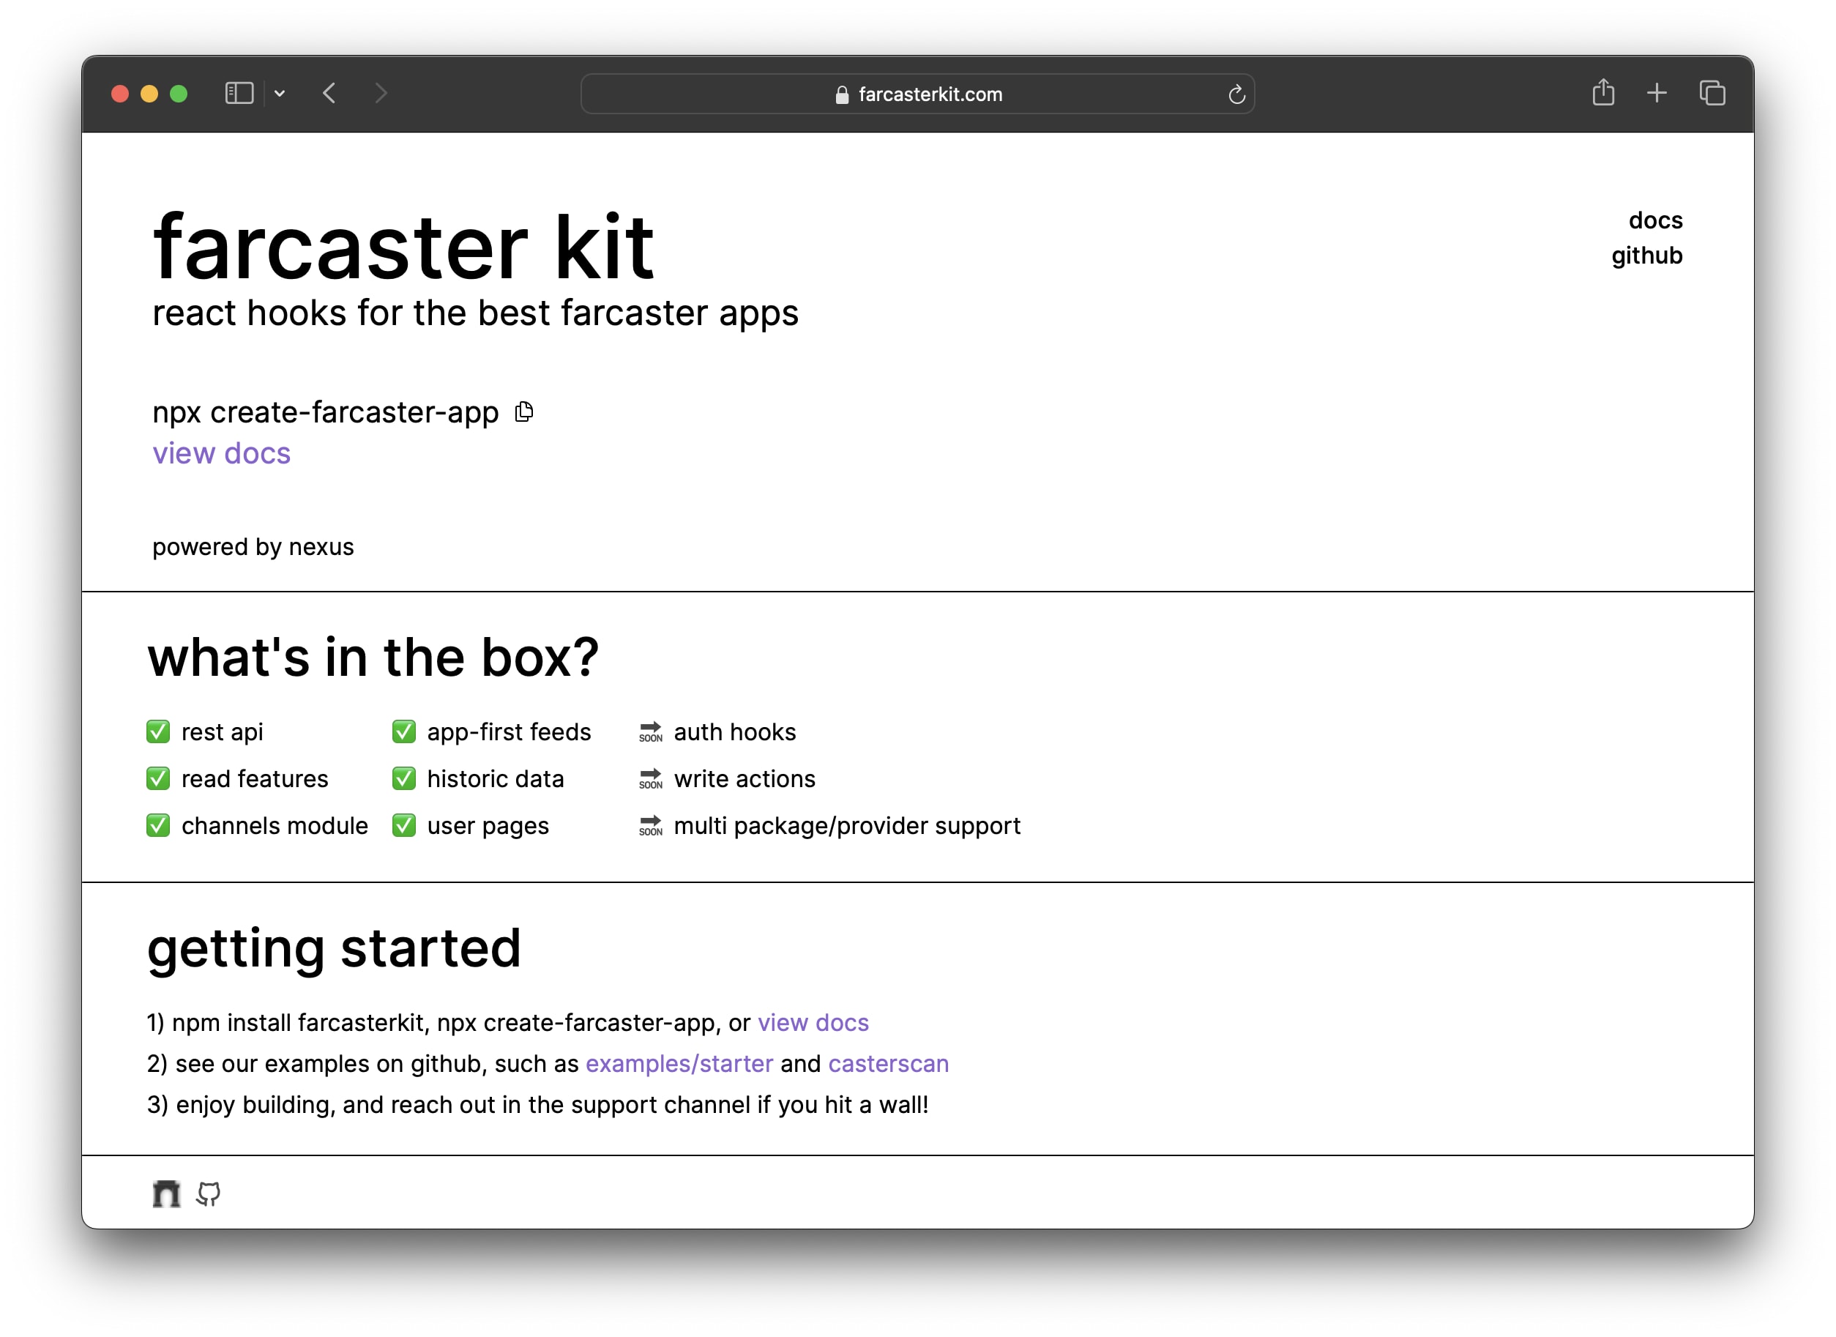Screen dimensions: 1836x1337
Task: Click the what's in the box? heading
Action: click(x=373, y=657)
